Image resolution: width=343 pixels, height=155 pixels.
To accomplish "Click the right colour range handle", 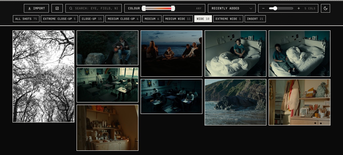I will 173,8.
